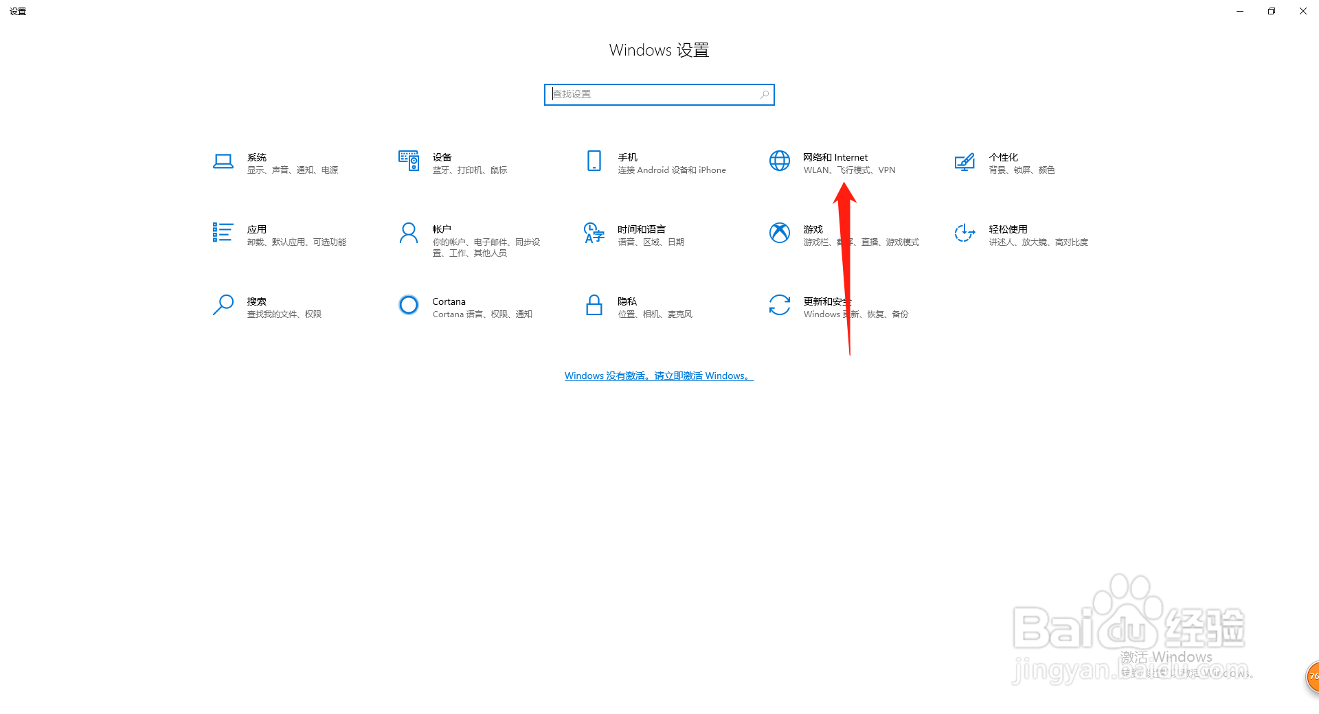
Task: Select the 应用 category title
Action: pyautogui.click(x=257, y=229)
